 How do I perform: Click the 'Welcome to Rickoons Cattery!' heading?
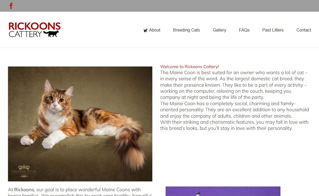click(x=190, y=67)
